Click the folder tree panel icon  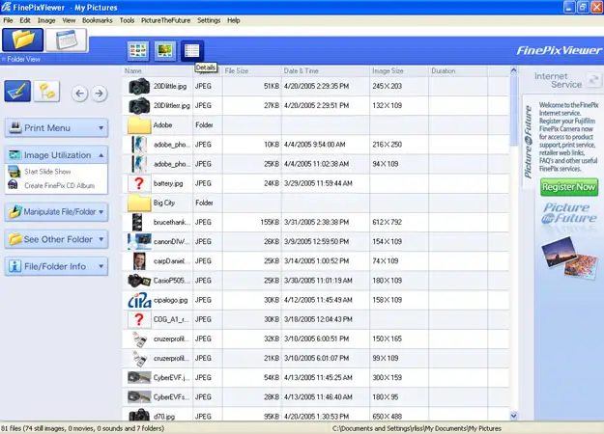pos(46,92)
